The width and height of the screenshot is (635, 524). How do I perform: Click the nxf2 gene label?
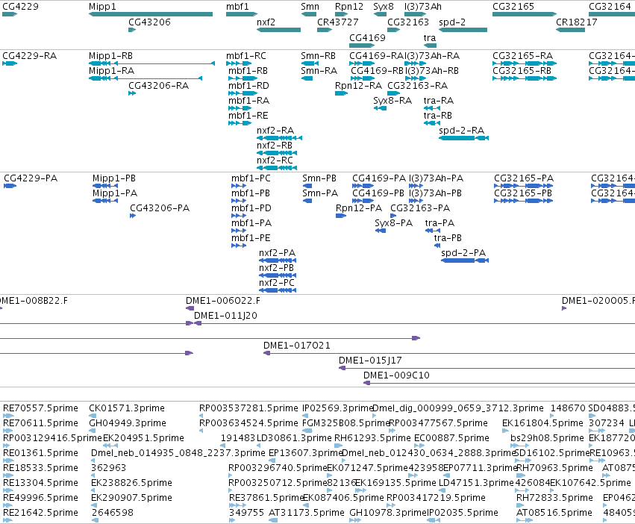(x=266, y=22)
